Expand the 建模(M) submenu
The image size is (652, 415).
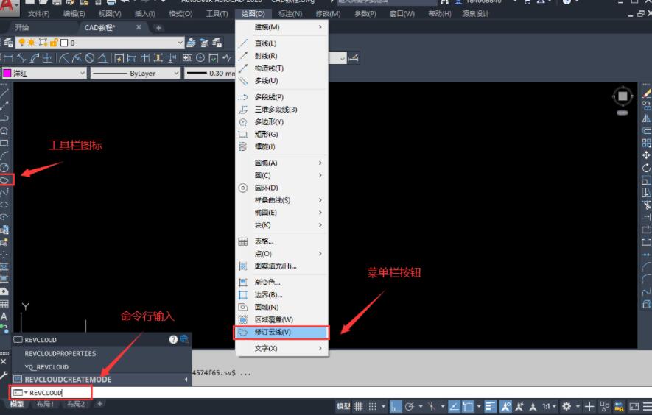click(282, 27)
